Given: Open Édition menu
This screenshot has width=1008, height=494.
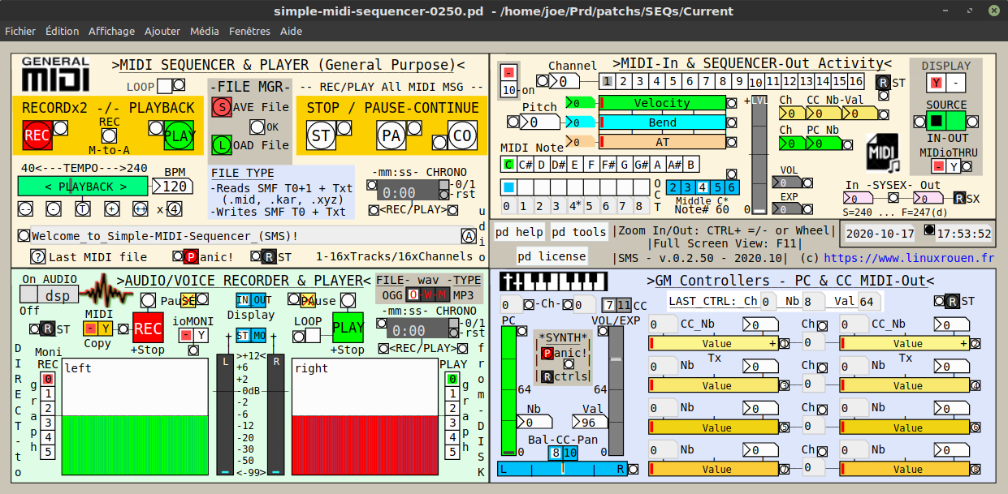Looking at the screenshot, I should coord(63,31).
